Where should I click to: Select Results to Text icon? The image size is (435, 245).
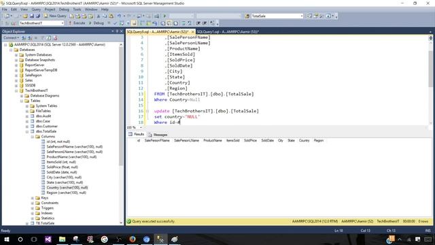tap(163, 23)
